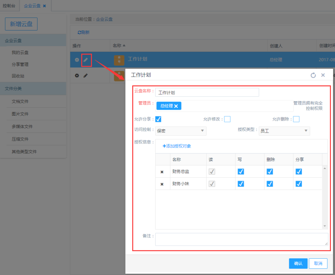This screenshot has width=335, height=275.
Task: Sort list by 名称 column header
Action: coord(119,46)
